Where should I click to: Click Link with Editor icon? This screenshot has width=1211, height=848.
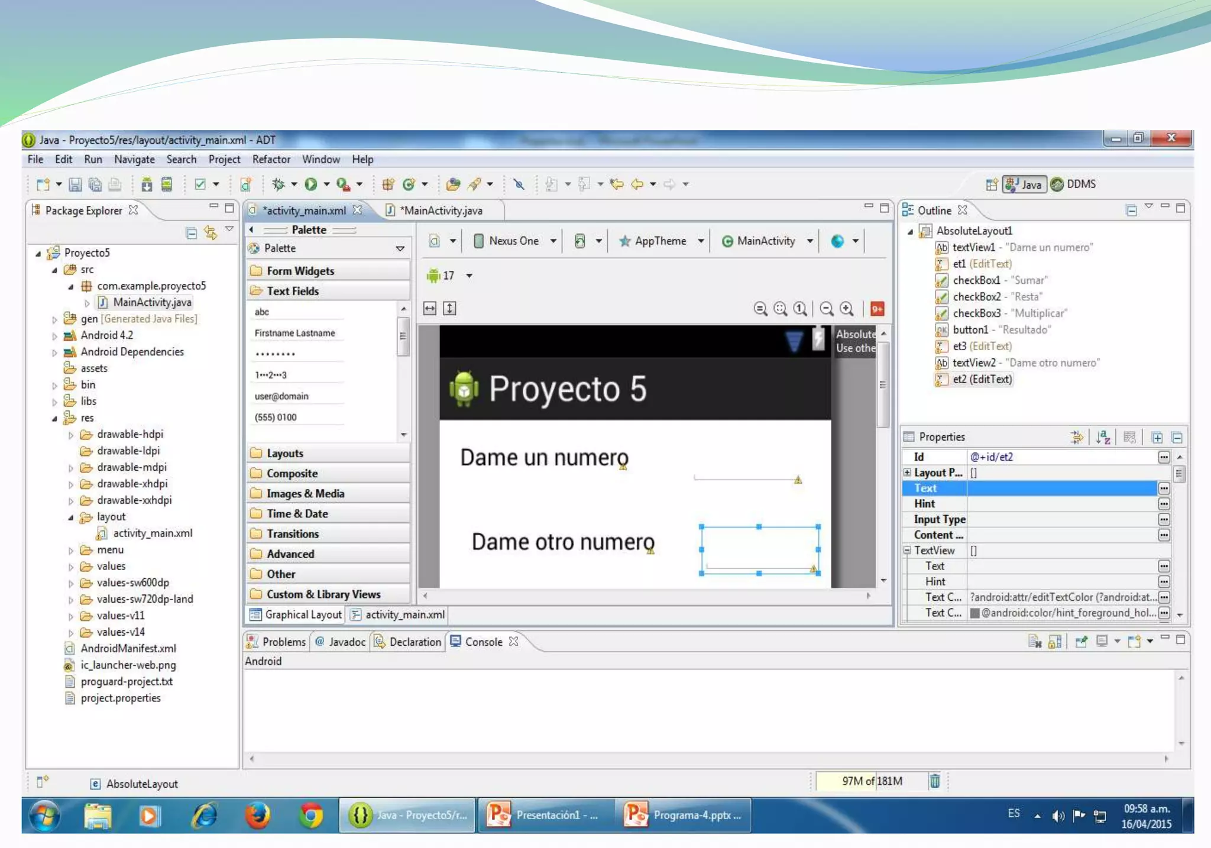[x=211, y=232]
